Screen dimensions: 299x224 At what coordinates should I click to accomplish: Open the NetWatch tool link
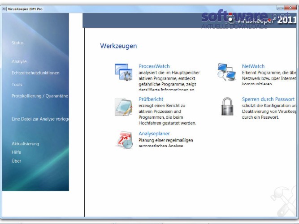click(253, 66)
